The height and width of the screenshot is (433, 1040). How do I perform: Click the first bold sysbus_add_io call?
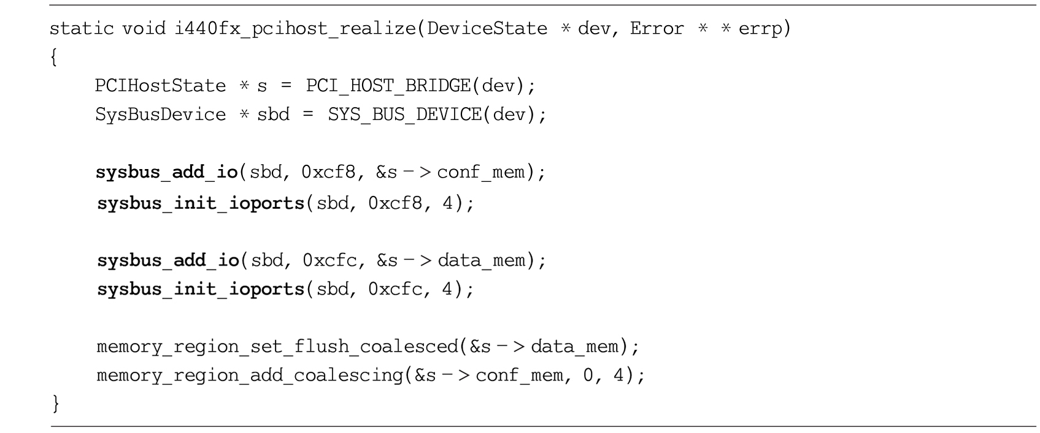pos(166,173)
